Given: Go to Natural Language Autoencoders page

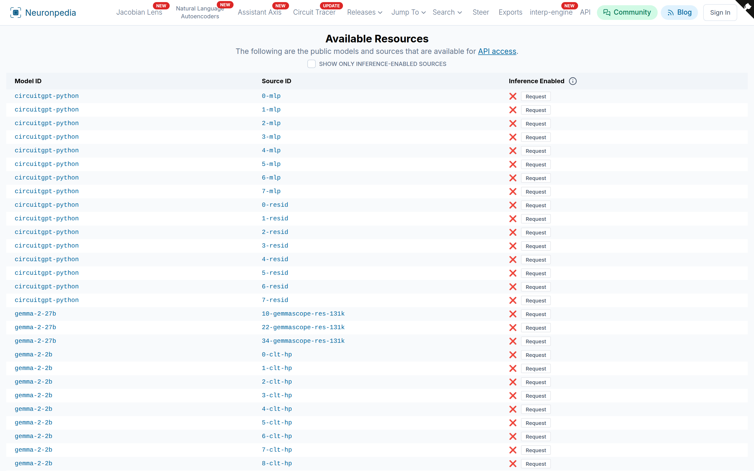Looking at the screenshot, I should click(x=200, y=12).
